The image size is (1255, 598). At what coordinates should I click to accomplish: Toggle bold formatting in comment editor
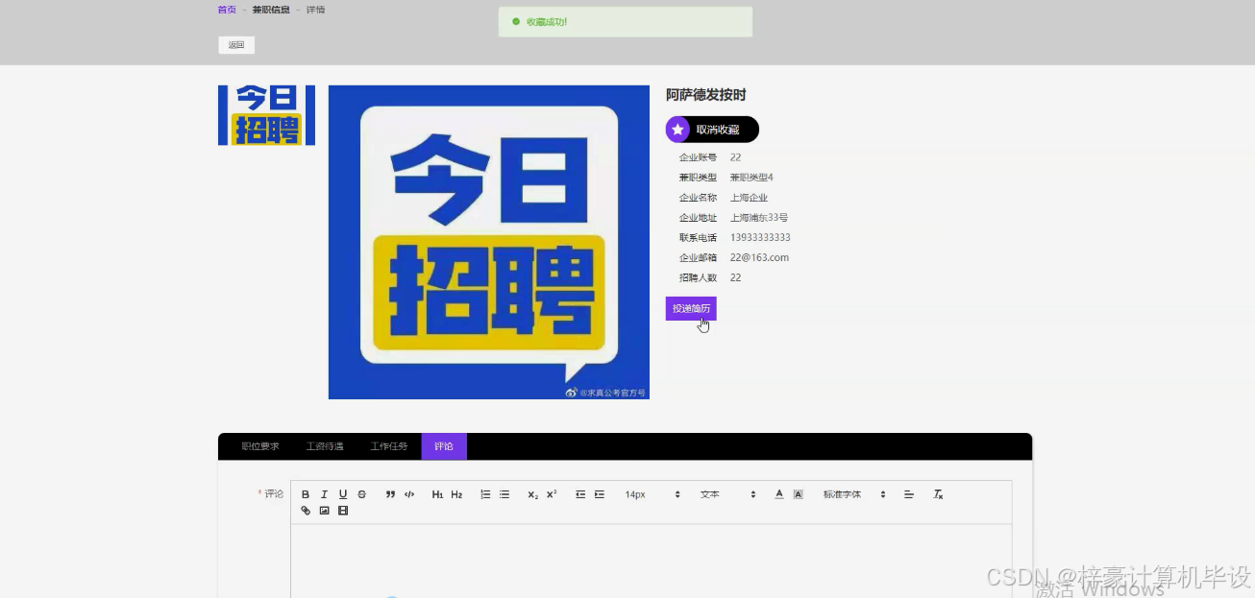(306, 494)
